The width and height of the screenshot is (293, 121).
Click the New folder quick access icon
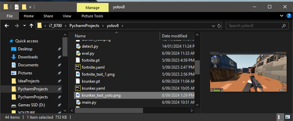pyautogui.click(x=24, y=7)
